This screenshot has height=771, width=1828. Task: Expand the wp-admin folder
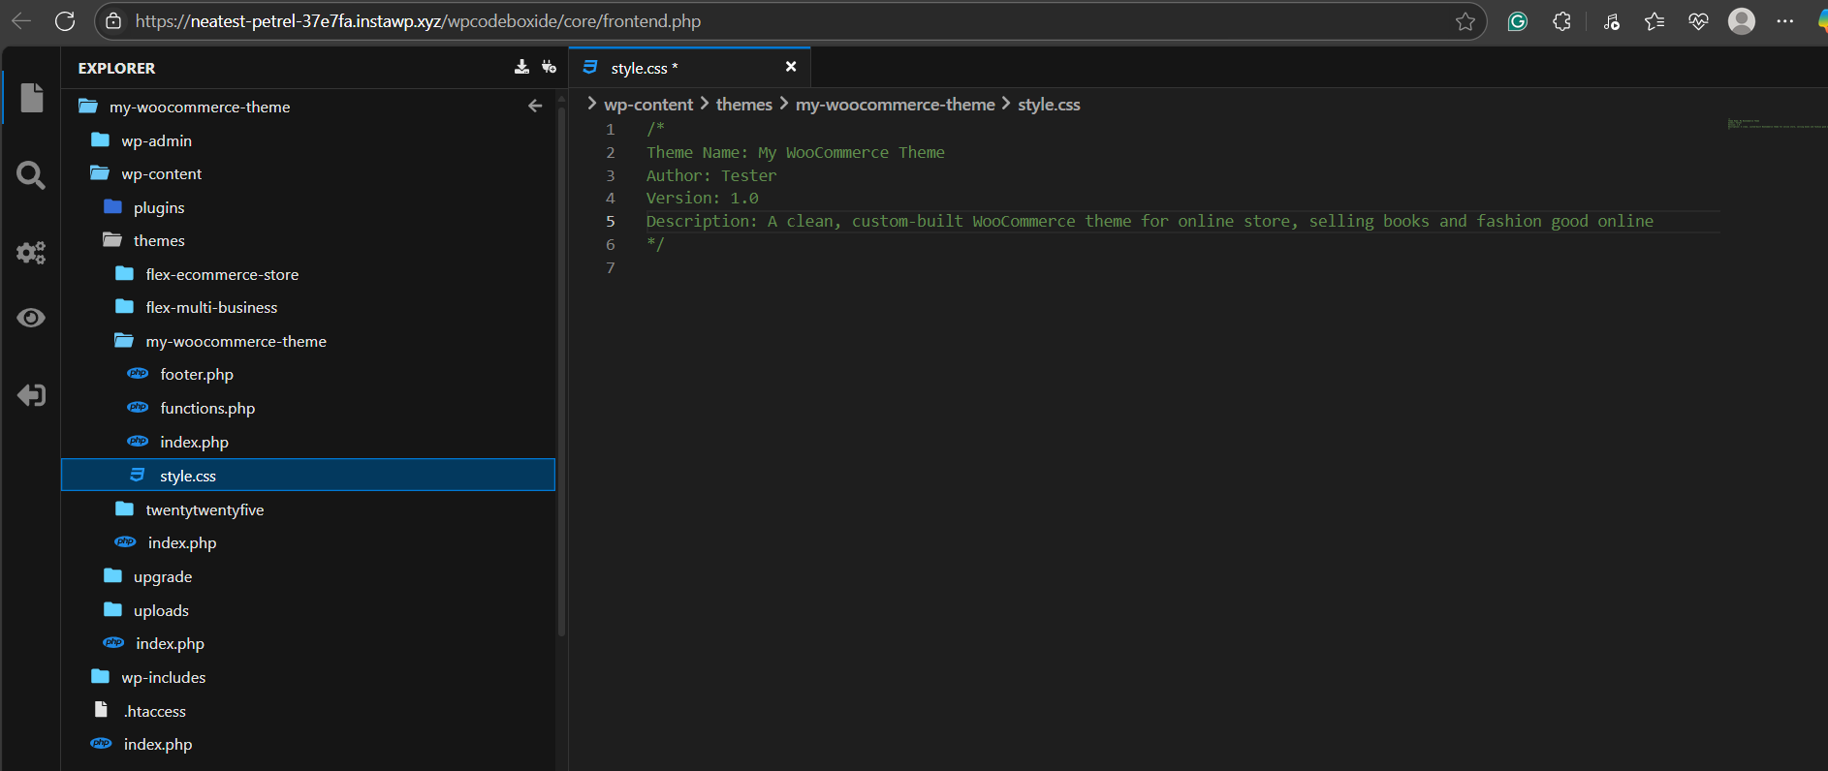(x=156, y=140)
